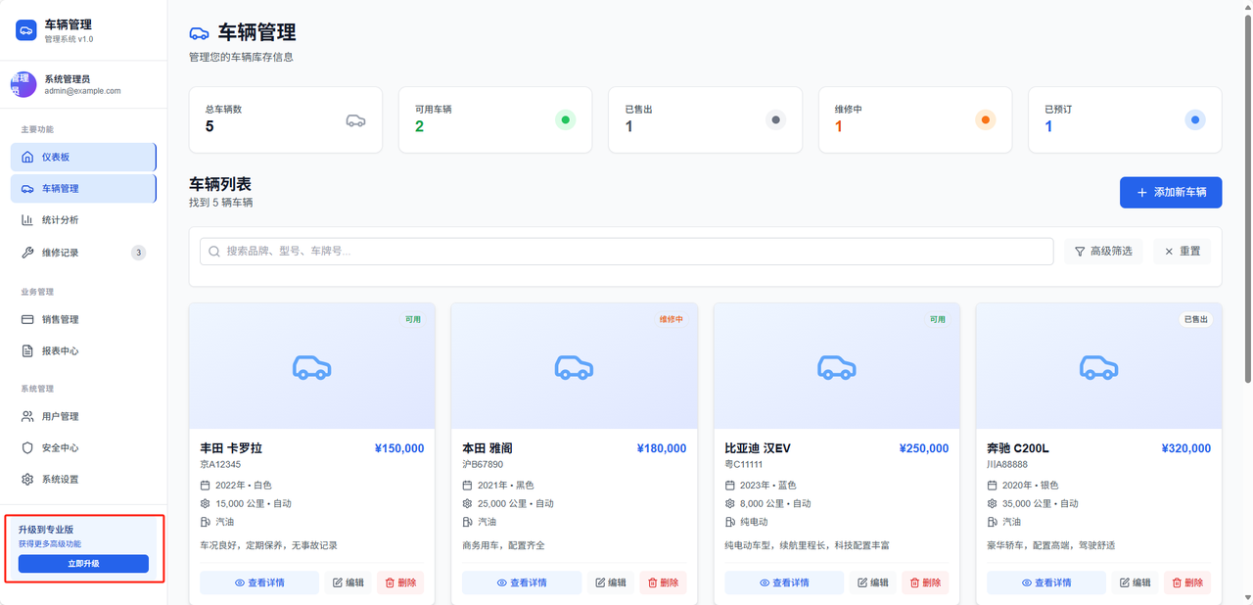Click the 本田 雅阁 car image
Screen dimensions: 1253x605
click(x=574, y=367)
